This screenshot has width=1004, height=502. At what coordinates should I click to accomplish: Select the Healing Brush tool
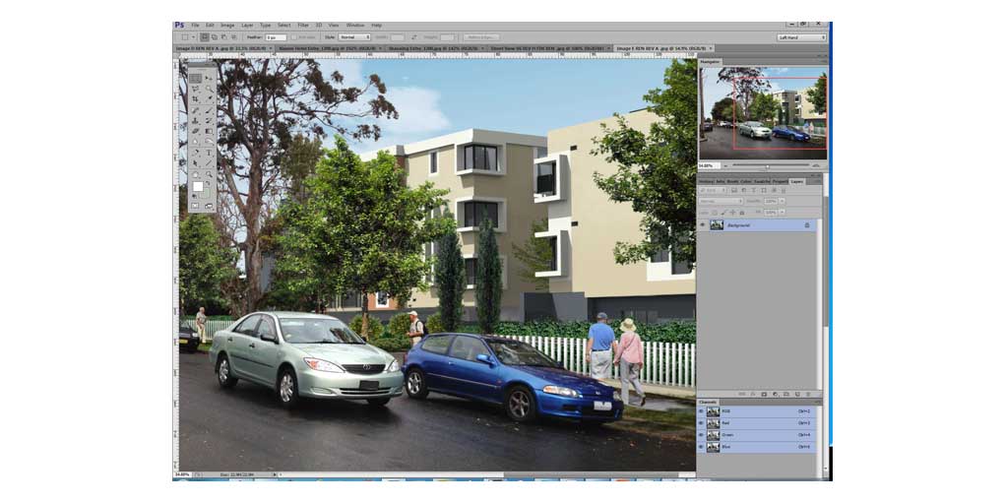(x=195, y=110)
